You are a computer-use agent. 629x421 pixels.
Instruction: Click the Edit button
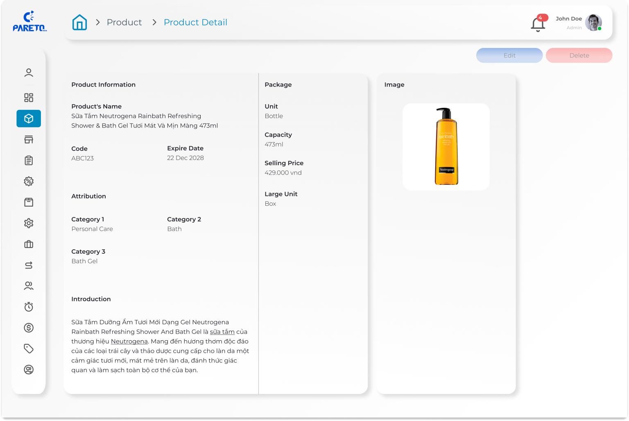coord(509,55)
